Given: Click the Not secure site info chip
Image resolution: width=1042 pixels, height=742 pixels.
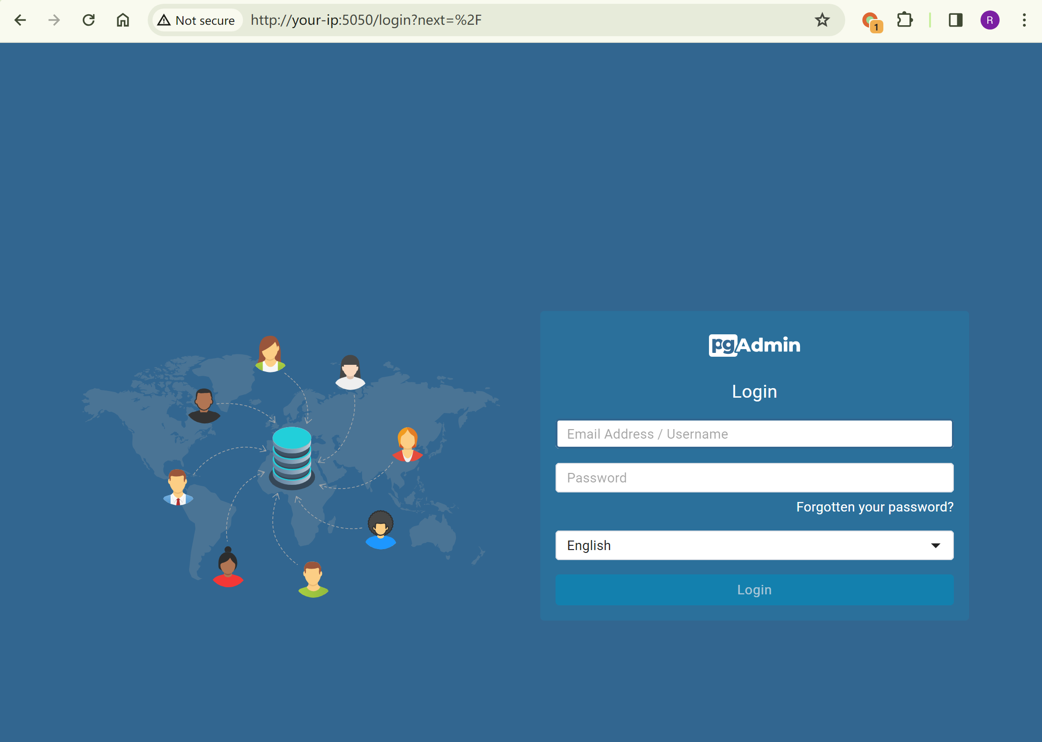Looking at the screenshot, I should [x=198, y=20].
